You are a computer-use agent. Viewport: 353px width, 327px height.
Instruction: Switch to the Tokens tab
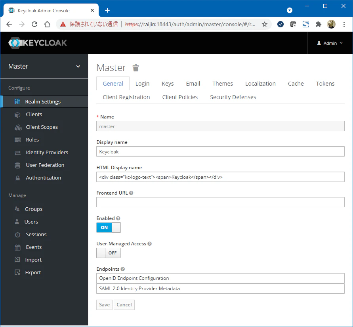325,84
